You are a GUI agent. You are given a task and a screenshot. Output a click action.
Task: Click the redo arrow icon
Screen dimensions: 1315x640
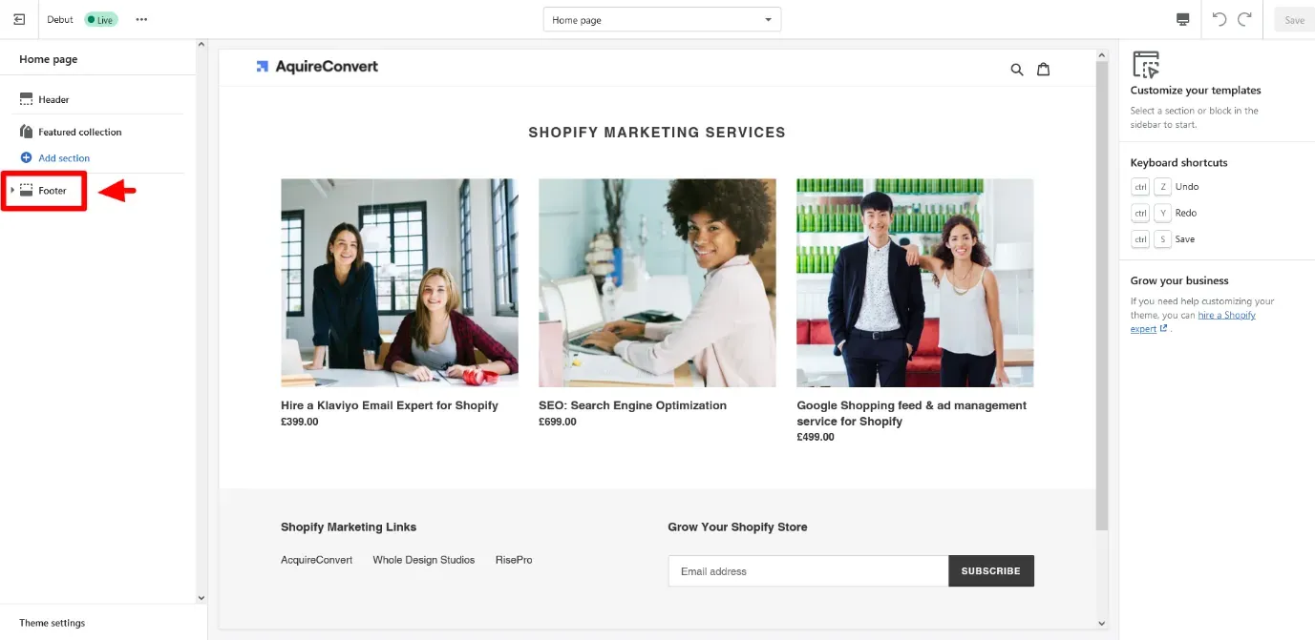click(1244, 19)
